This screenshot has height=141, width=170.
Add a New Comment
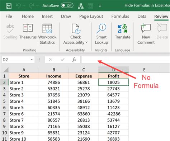[x=146, y=34]
